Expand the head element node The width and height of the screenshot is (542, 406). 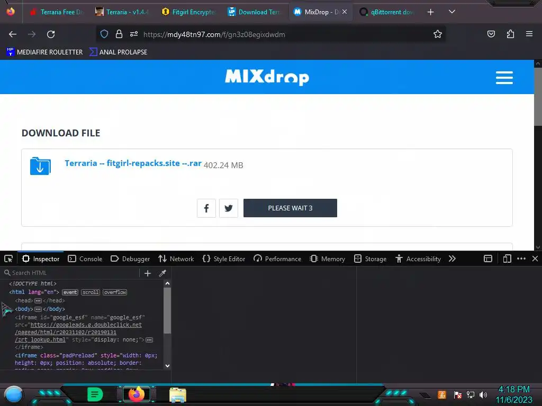38,301
